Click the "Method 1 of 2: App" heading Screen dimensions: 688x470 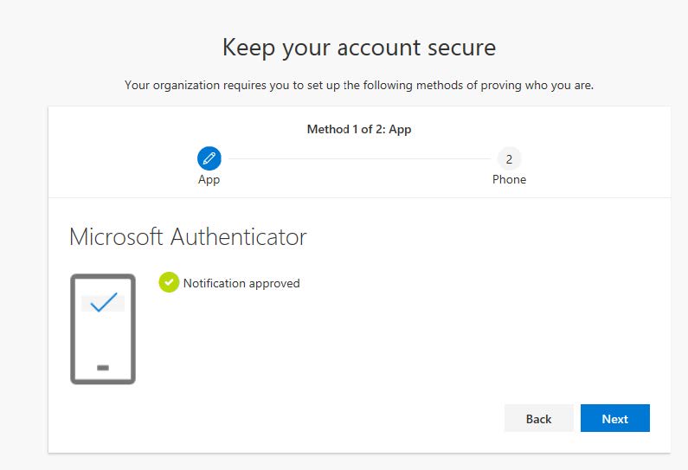(359, 129)
